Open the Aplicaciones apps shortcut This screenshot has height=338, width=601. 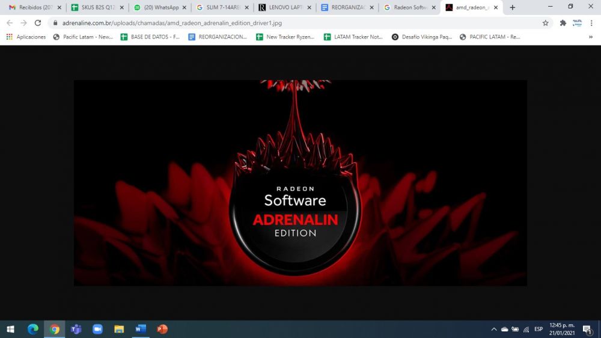click(x=26, y=37)
